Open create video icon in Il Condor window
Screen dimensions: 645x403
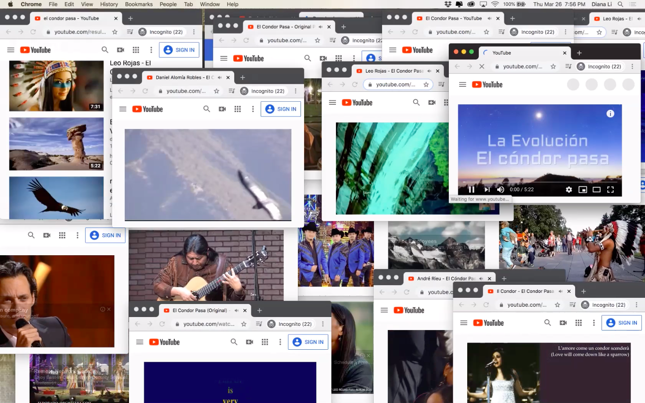pos(563,323)
